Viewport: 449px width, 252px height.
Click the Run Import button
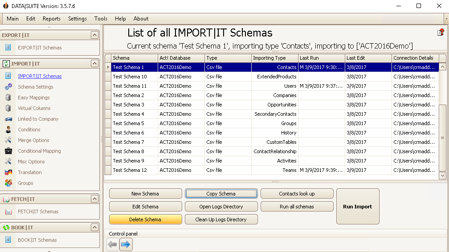[x=358, y=207]
